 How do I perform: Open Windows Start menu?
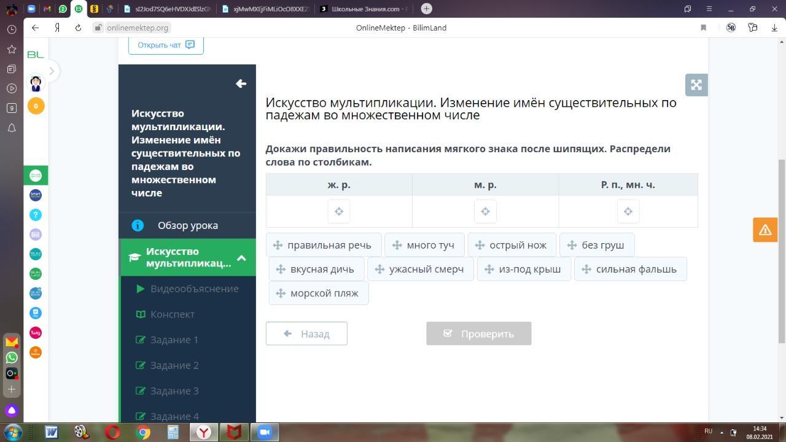[x=12, y=432]
